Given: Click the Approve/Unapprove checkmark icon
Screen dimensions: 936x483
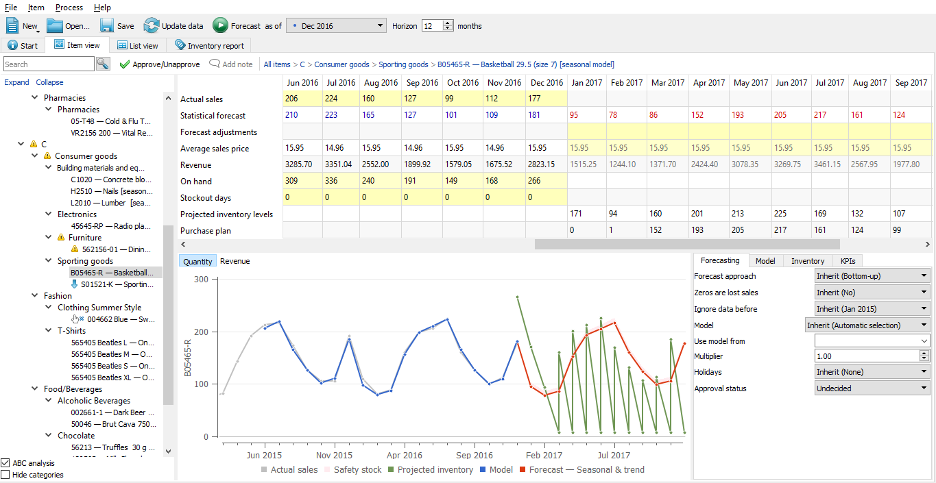Looking at the screenshot, I should coord(125,64).
